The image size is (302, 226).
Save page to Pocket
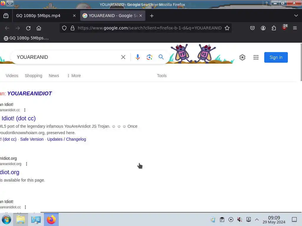click(x=252, y=28)
